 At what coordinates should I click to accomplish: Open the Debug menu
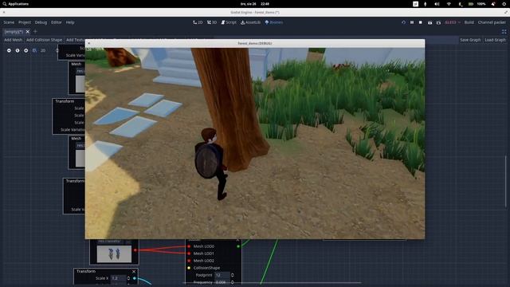click(x=41, y=22)
